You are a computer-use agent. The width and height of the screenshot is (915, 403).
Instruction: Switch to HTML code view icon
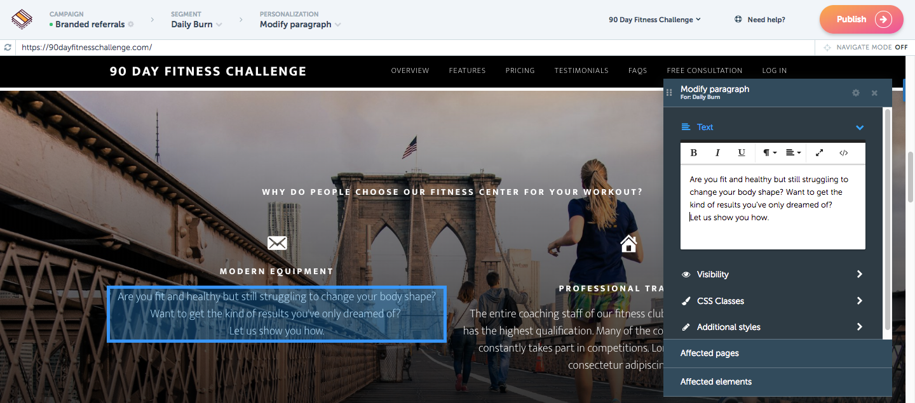[844, 153]
